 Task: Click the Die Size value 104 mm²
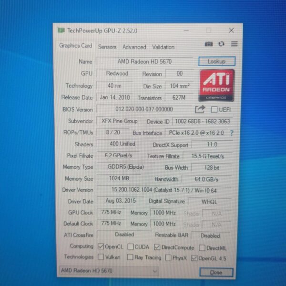(x=180, y=86)
